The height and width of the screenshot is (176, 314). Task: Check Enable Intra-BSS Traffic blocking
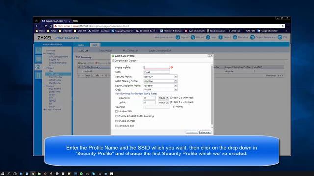tap(116, 116)
